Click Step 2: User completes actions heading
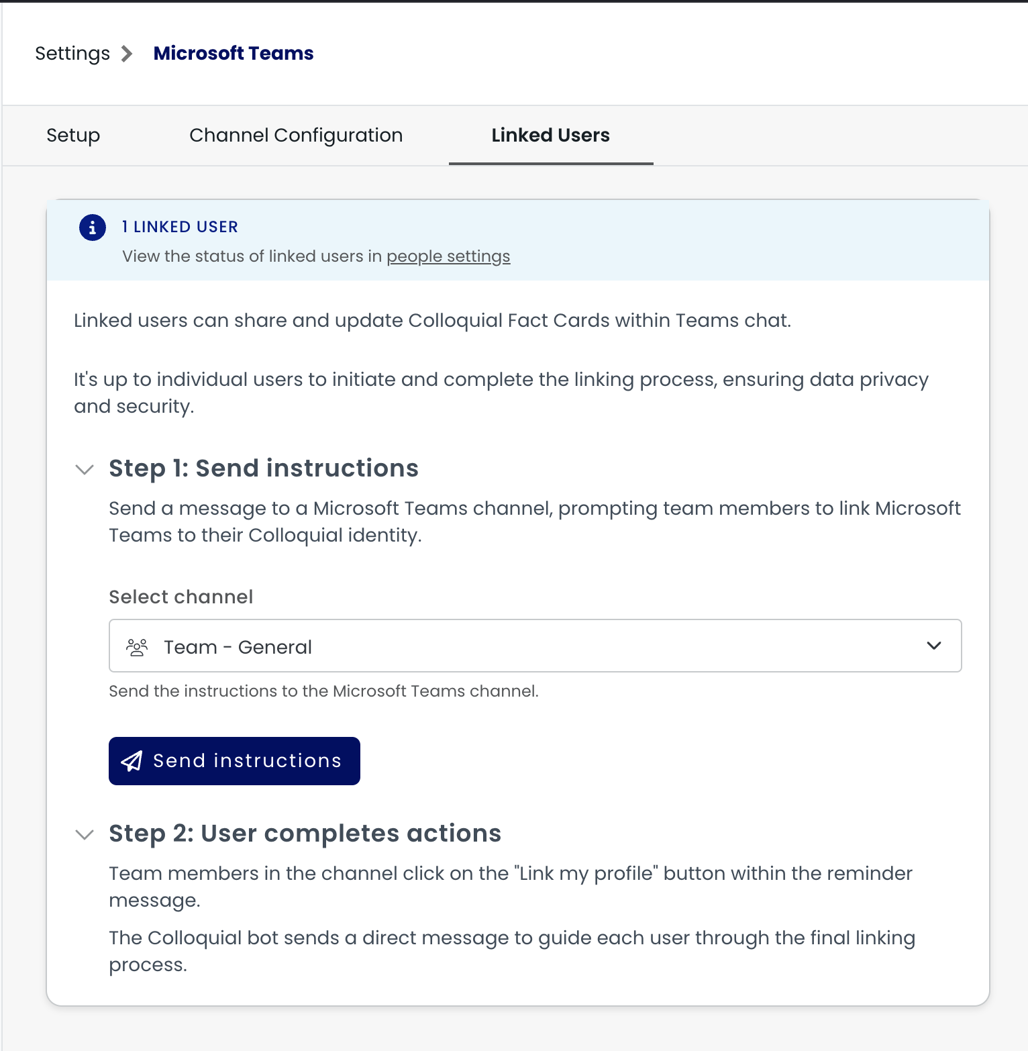Screen dimensions: 1028x1051 pyautogui.click(x=305, y=834)
